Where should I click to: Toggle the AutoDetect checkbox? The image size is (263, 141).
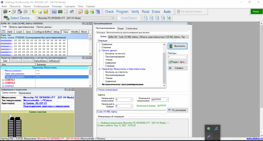tap(119, 18)
